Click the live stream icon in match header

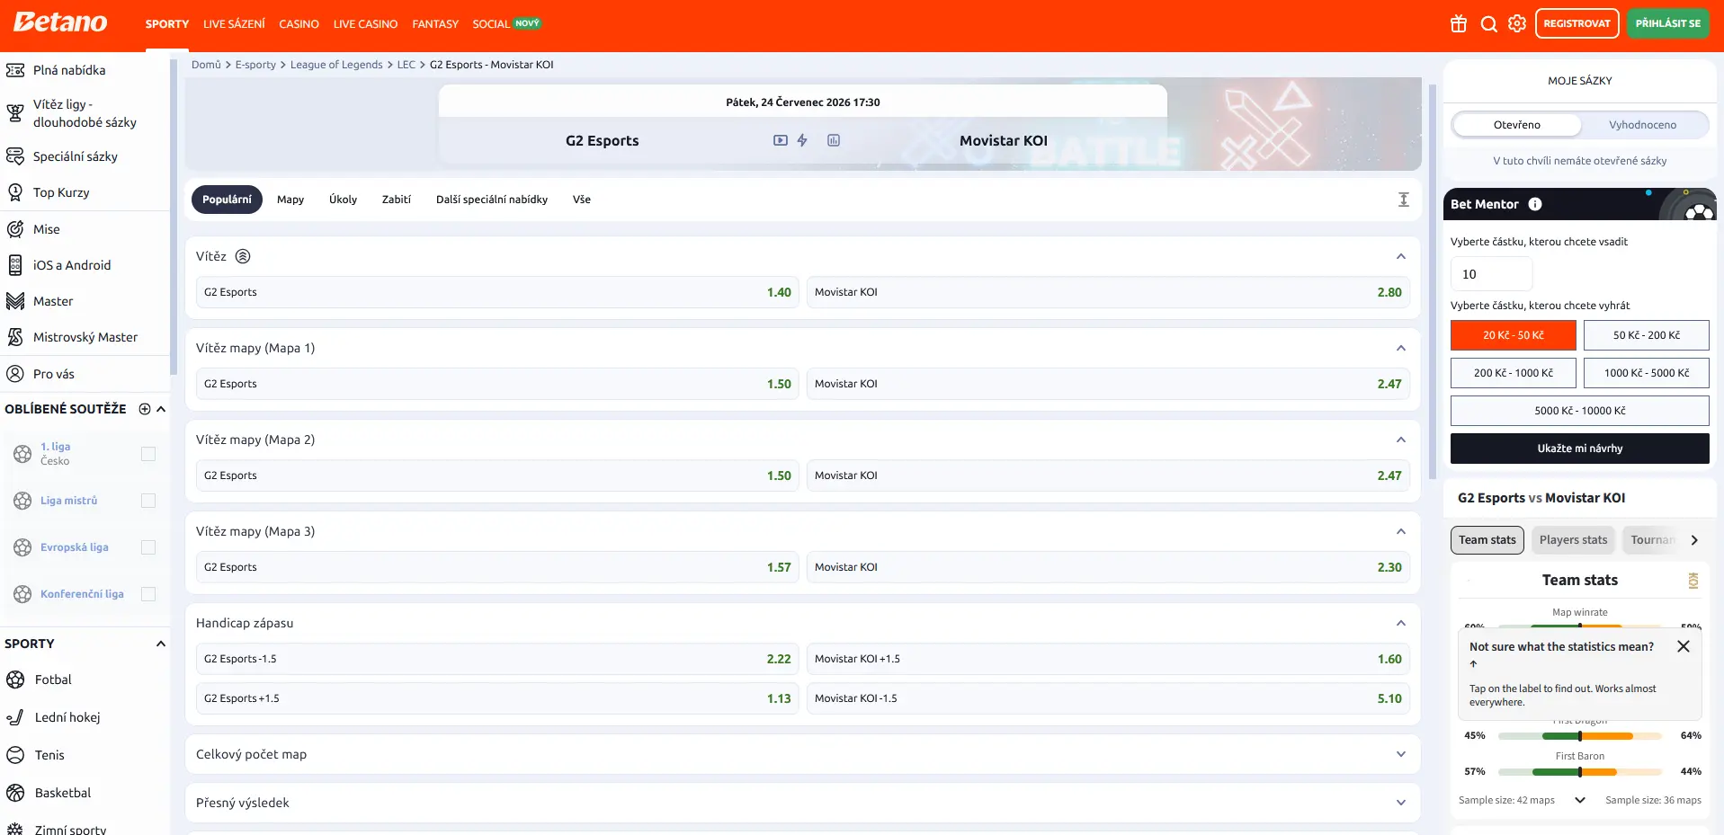click(x=781, y=140)
